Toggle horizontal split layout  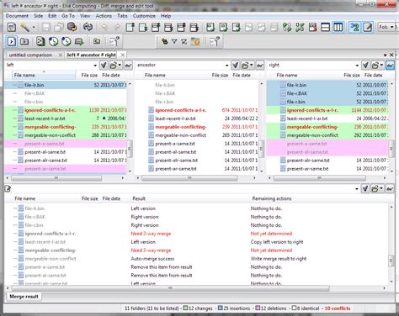point(325,27)
